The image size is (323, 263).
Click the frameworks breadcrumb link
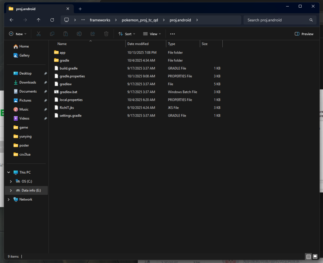[x=100, y=20]
